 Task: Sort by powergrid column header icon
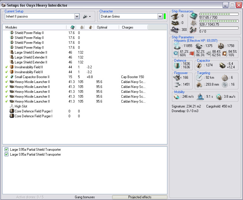click(x=82, y=27)
